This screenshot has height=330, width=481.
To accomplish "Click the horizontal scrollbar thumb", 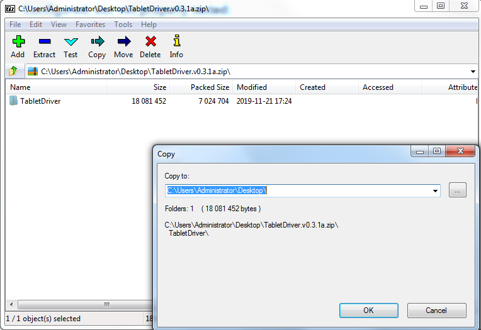I will coord(86,304).
